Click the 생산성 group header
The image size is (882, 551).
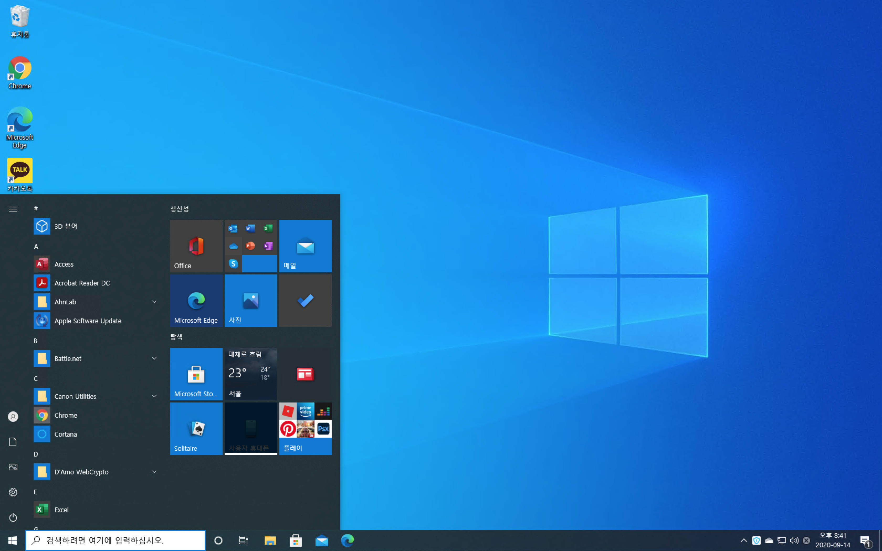click(179, 209)
